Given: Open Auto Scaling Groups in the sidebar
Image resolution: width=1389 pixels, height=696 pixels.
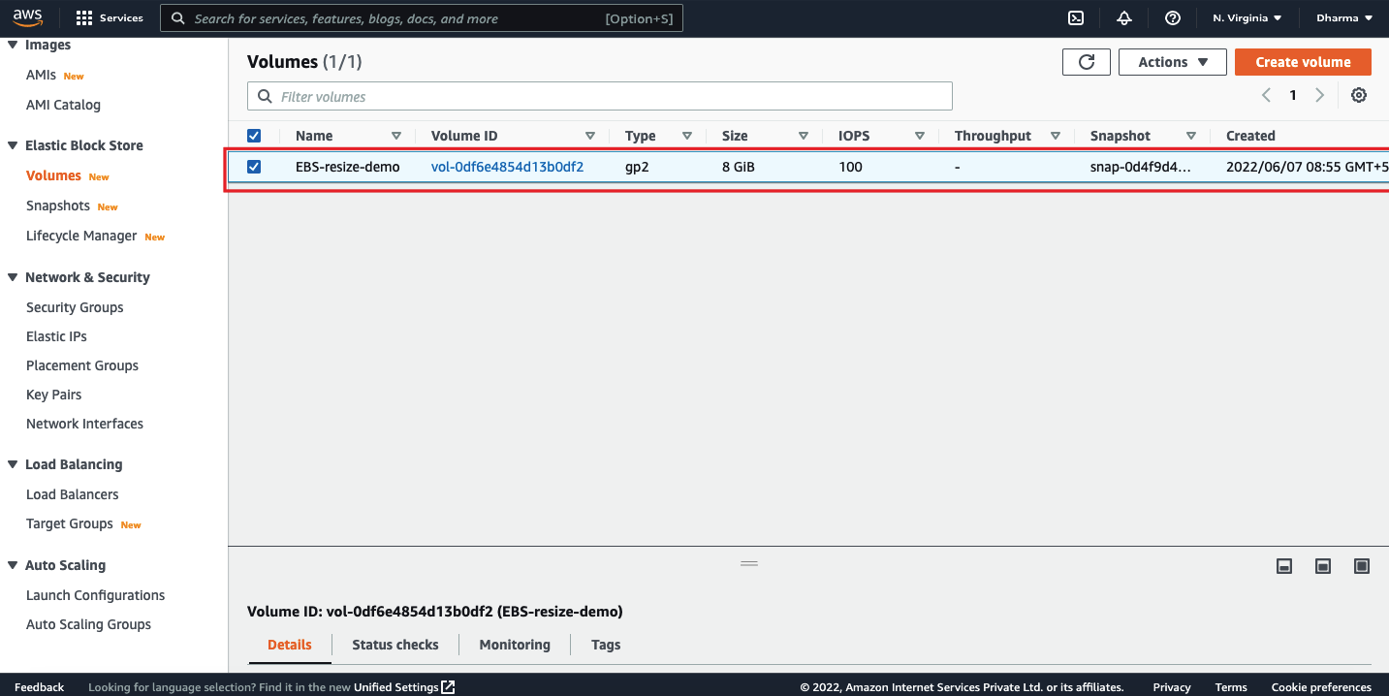Looking at the screenshot, I should [88, 624].
